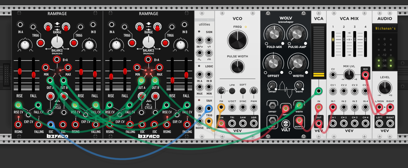This screenshot has width=408, height=168.
Task: Toggle channel A CYCLE button on right Rampage
Action: (x=142, y=96)
